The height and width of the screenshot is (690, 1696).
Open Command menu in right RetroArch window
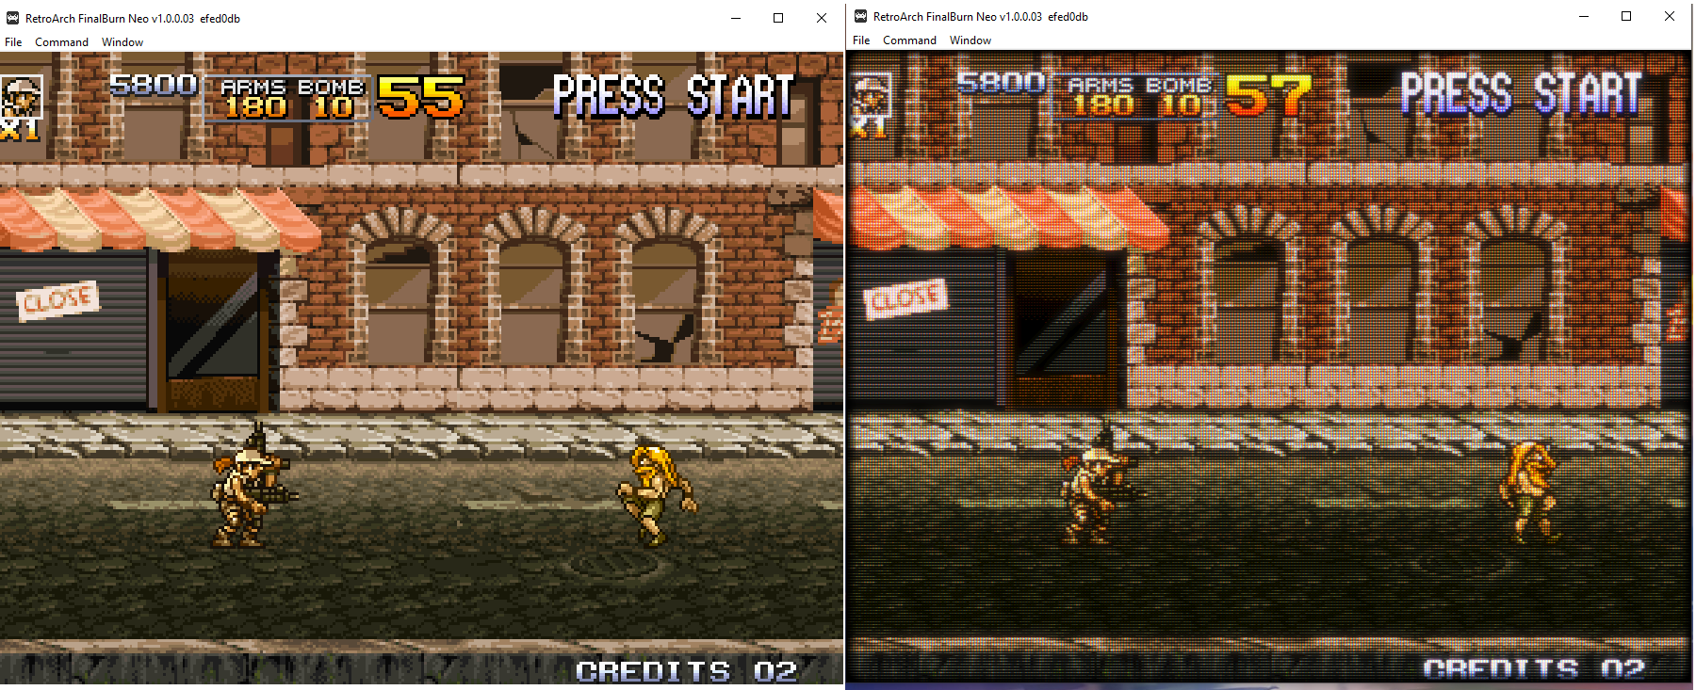(909, 40)
